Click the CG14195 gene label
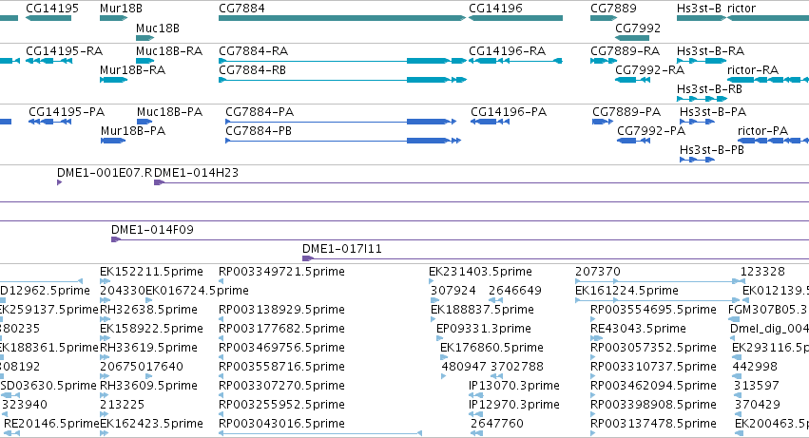Image resolution: width=809 pixels, height=438 pixels. click(x=52, y=9)
